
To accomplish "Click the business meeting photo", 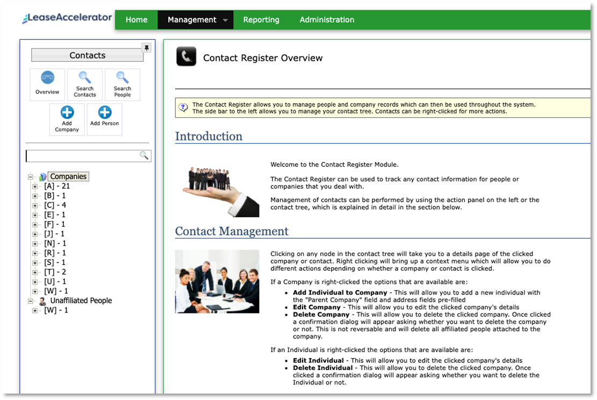I will [x=217, y=282].
